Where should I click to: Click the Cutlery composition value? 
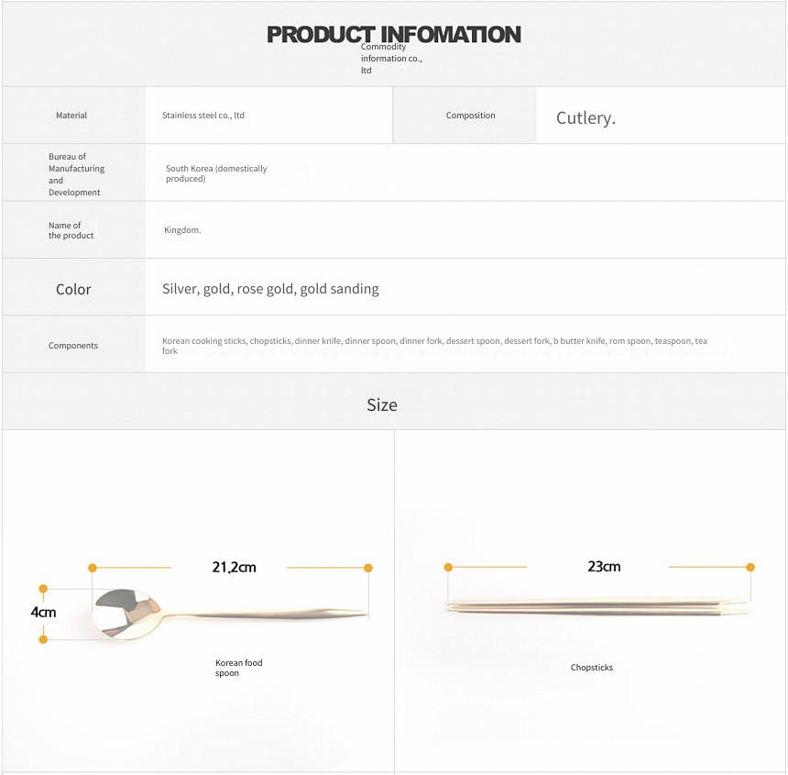coord(586,118)
